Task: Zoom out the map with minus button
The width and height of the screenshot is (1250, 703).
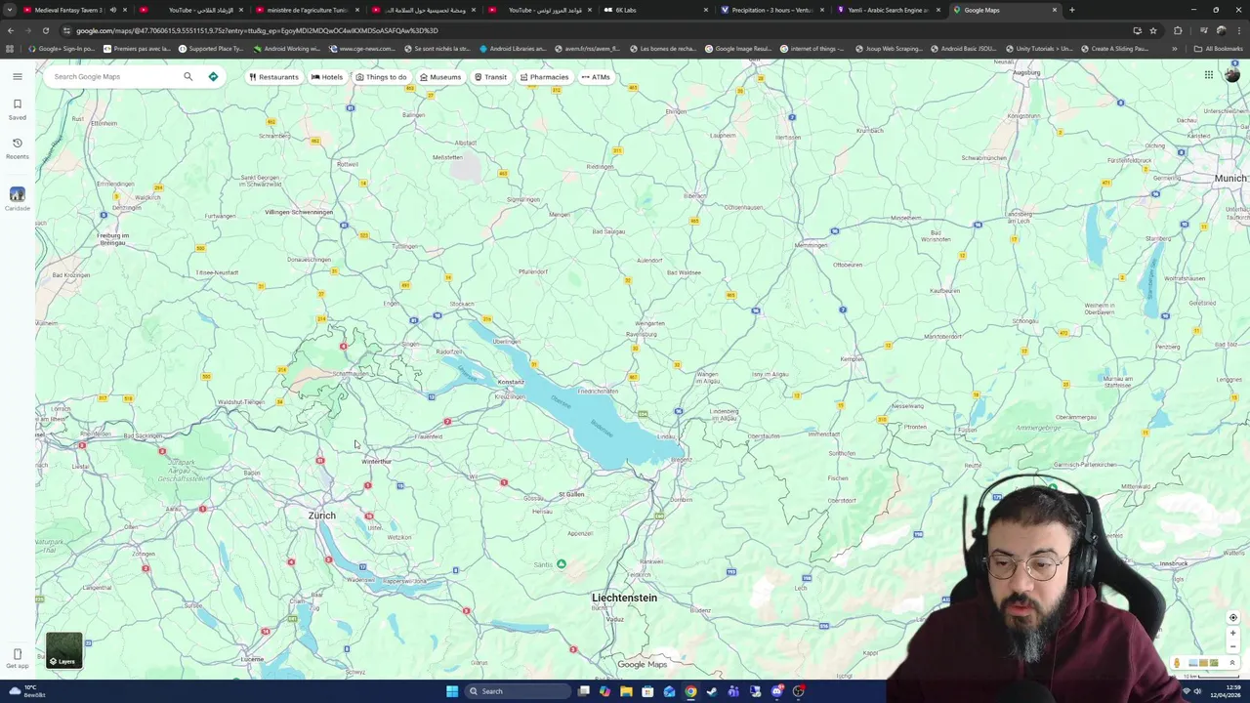Action: click(x=1232, y=646)
